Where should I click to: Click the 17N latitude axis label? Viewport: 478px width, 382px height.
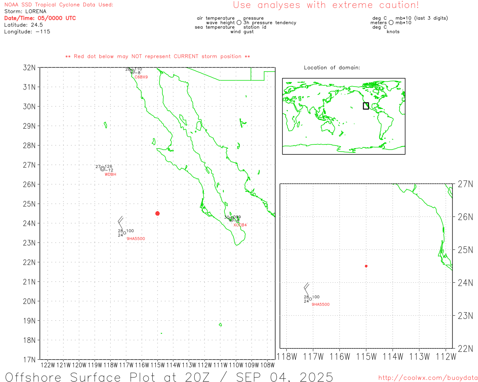(x=30, y=360)
